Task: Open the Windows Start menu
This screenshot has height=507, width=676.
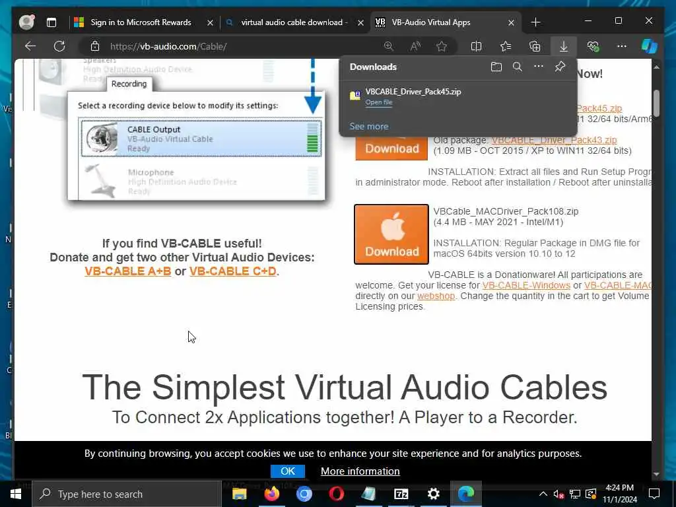Action: (16, 494)
